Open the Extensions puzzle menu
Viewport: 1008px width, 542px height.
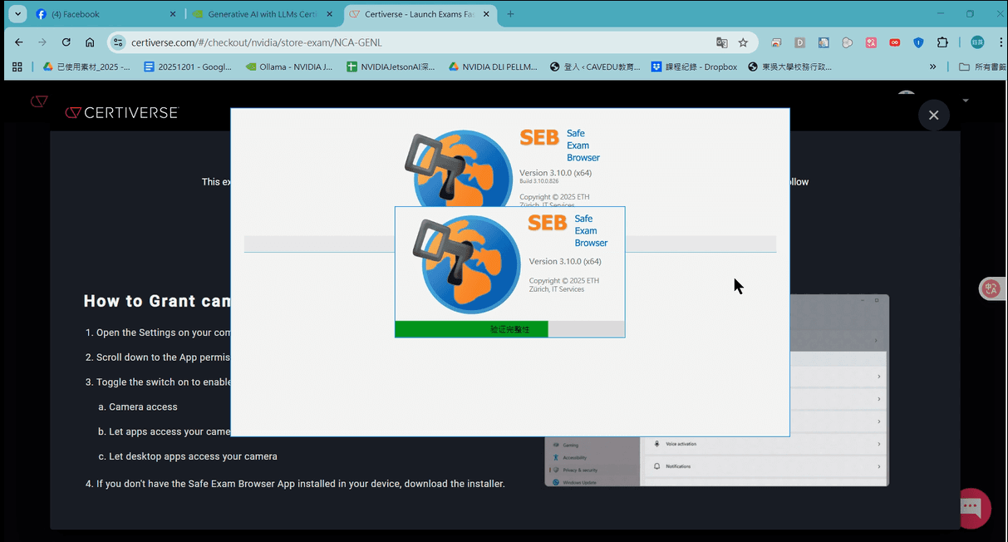click(942, 42)
